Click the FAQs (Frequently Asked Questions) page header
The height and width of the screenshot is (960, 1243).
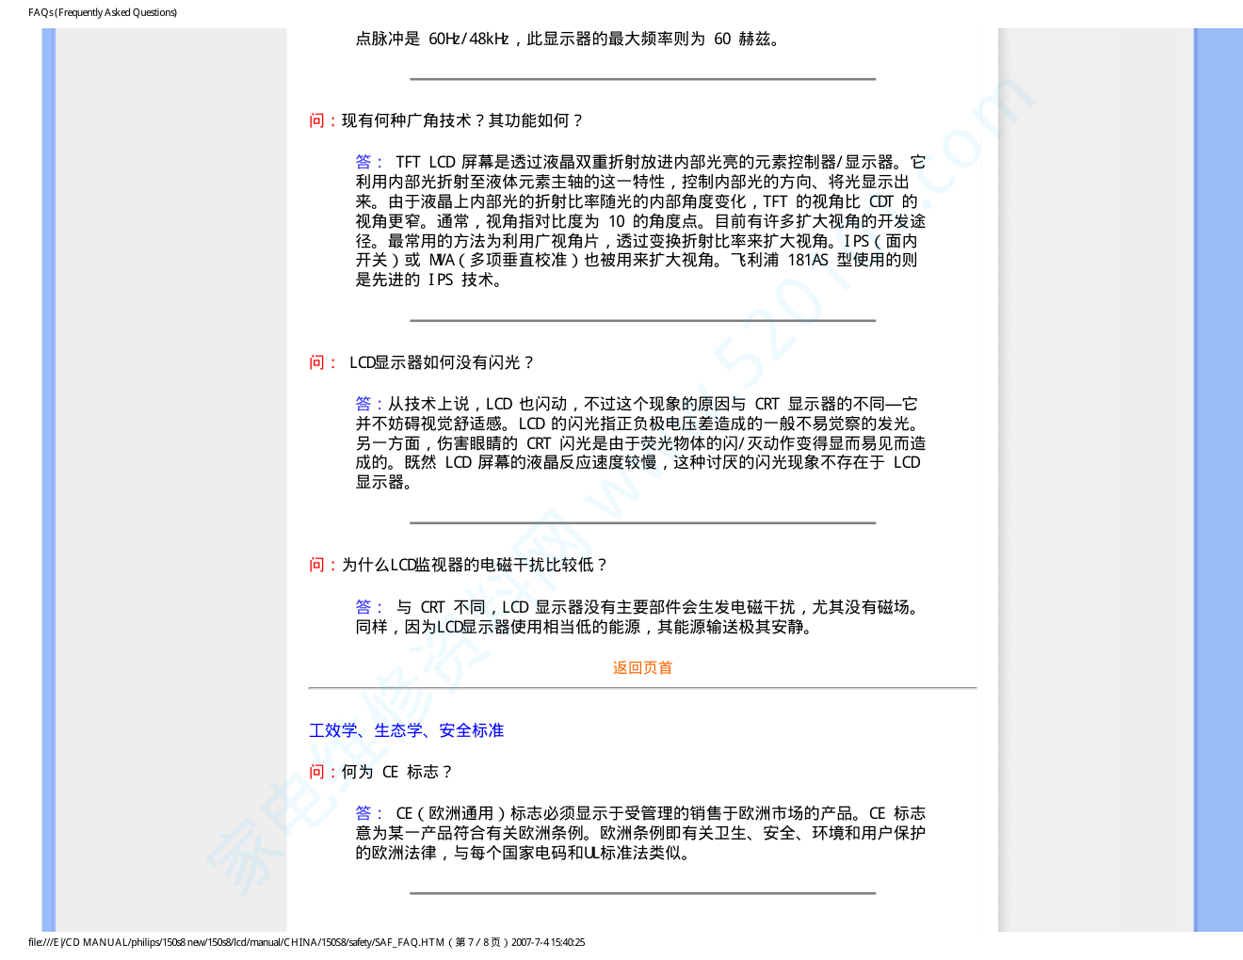pos(103,12)
